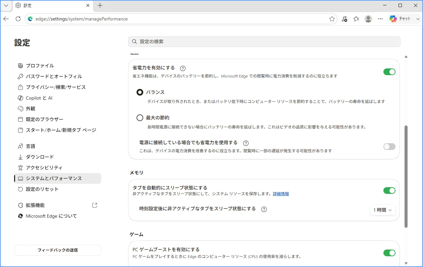Open ダウンロード settings section
423x267 pixels.
58,157
